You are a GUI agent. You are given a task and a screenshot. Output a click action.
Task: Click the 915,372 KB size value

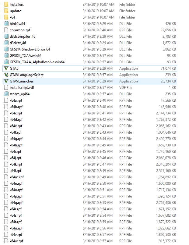(x=167, y=241)
